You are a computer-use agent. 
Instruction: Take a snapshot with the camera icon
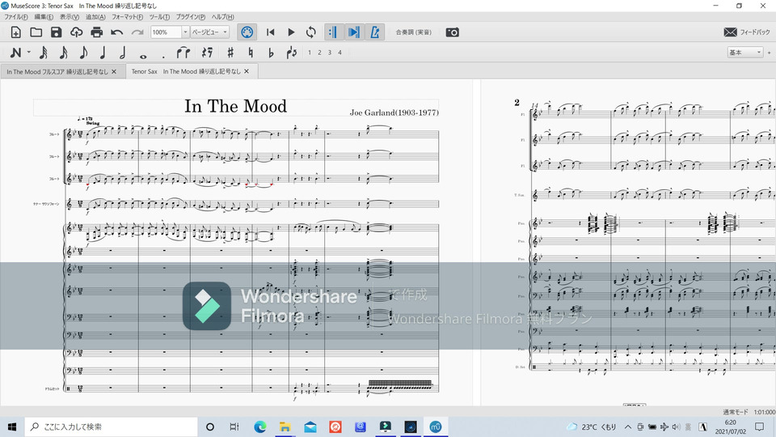(453, 32)
